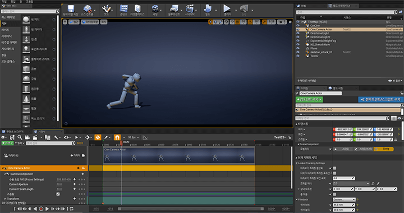Toggle visibility eye for skeleton_attack_01
404x213 pixels.
click(x=298, y=52)
